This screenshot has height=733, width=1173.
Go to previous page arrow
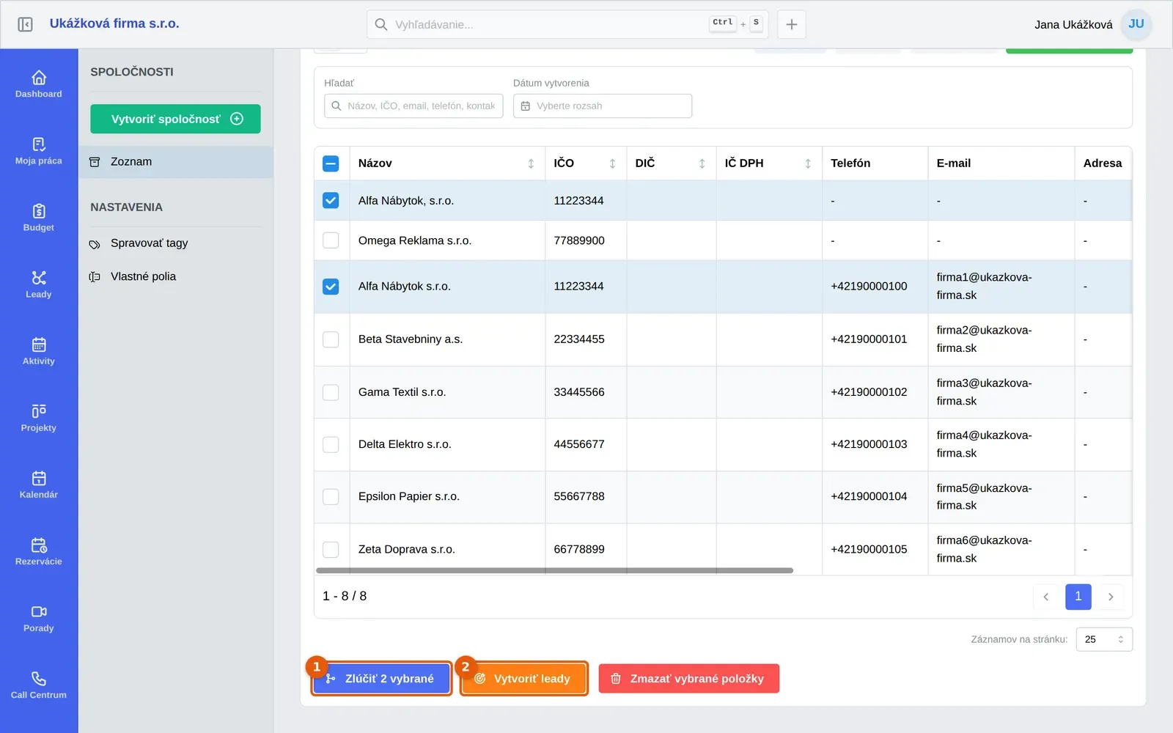click(1046, 597)
